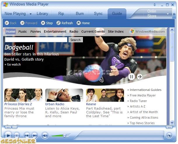Mute sound with the speaker icon
The width and height of the screenshot is (178, 144).
point(45,135)
